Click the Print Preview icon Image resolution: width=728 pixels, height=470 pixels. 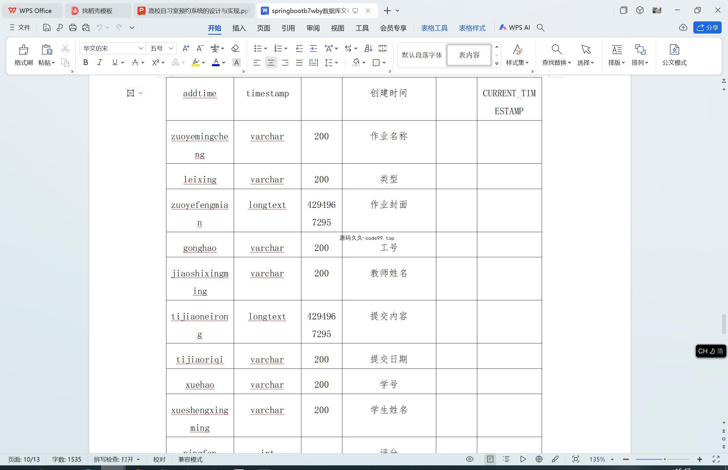86,28
